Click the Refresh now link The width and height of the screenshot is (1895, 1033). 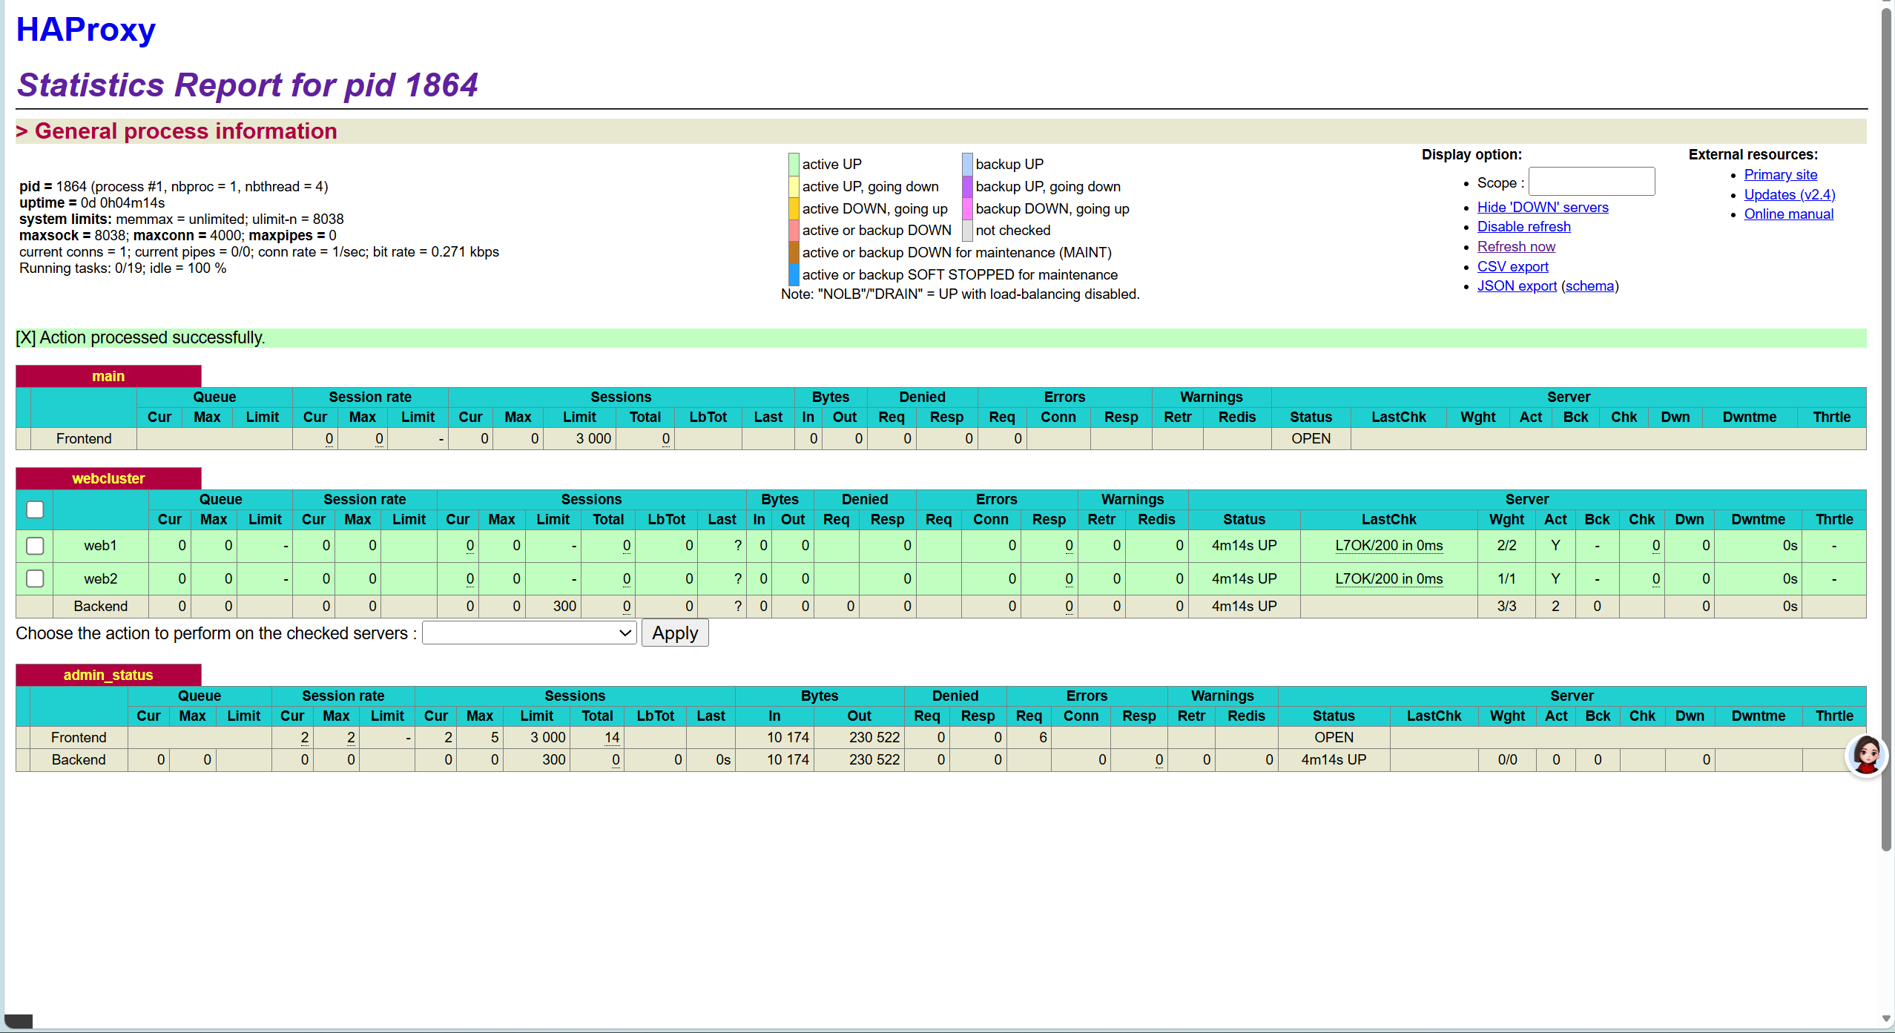point(1515,247)
